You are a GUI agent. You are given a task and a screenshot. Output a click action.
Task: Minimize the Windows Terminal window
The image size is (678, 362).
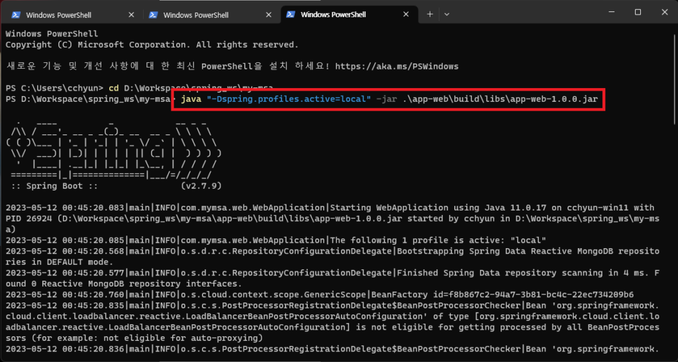[611, 13]
